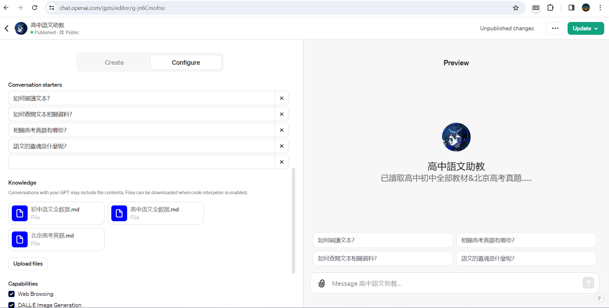Viewport: 609px width, 308px height.
Task: Open the browser extensions puzzle icon
Action: pos(550,8)
